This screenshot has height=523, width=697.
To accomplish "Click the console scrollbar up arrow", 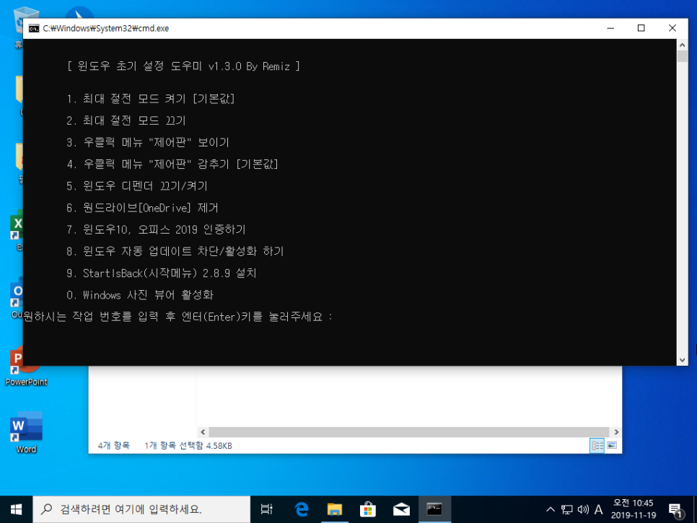I will [x=683, y=45].
